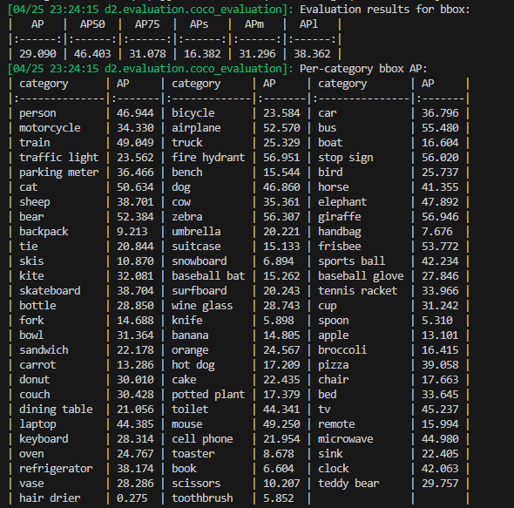Screen dimensions: 514x508
Task: Click the person category cell
Action: click(37, 113)
